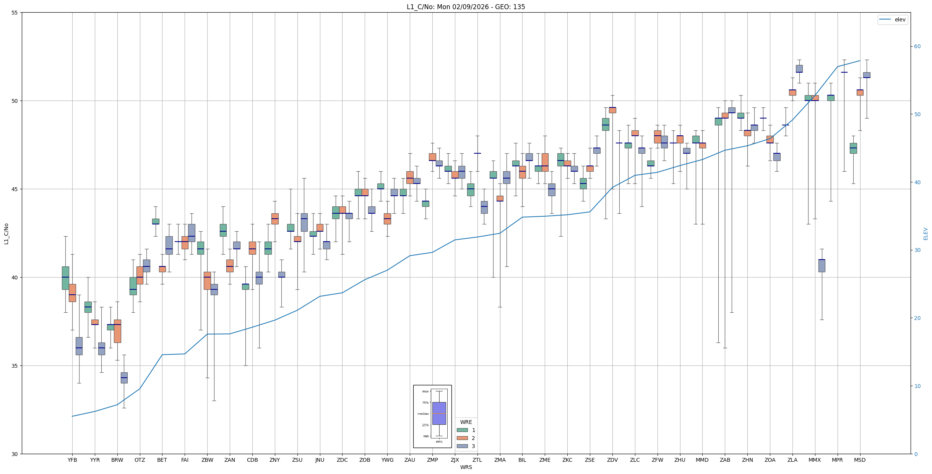
Task: Click the blue-gray WRE 3 legend swatch
Action: tap(462, 446)
